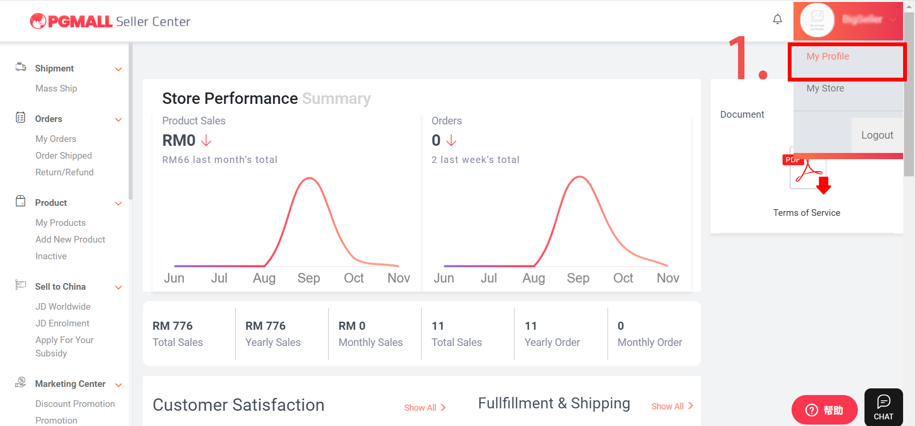Click the red help question-mark button
915x426 pixels.
824,410
